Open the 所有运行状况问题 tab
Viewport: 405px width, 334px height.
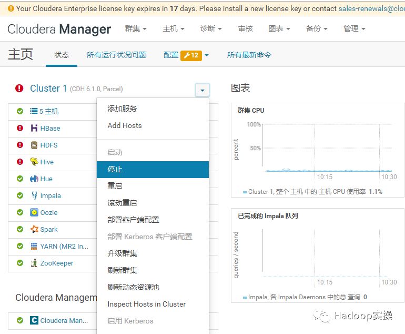[116, 55]
